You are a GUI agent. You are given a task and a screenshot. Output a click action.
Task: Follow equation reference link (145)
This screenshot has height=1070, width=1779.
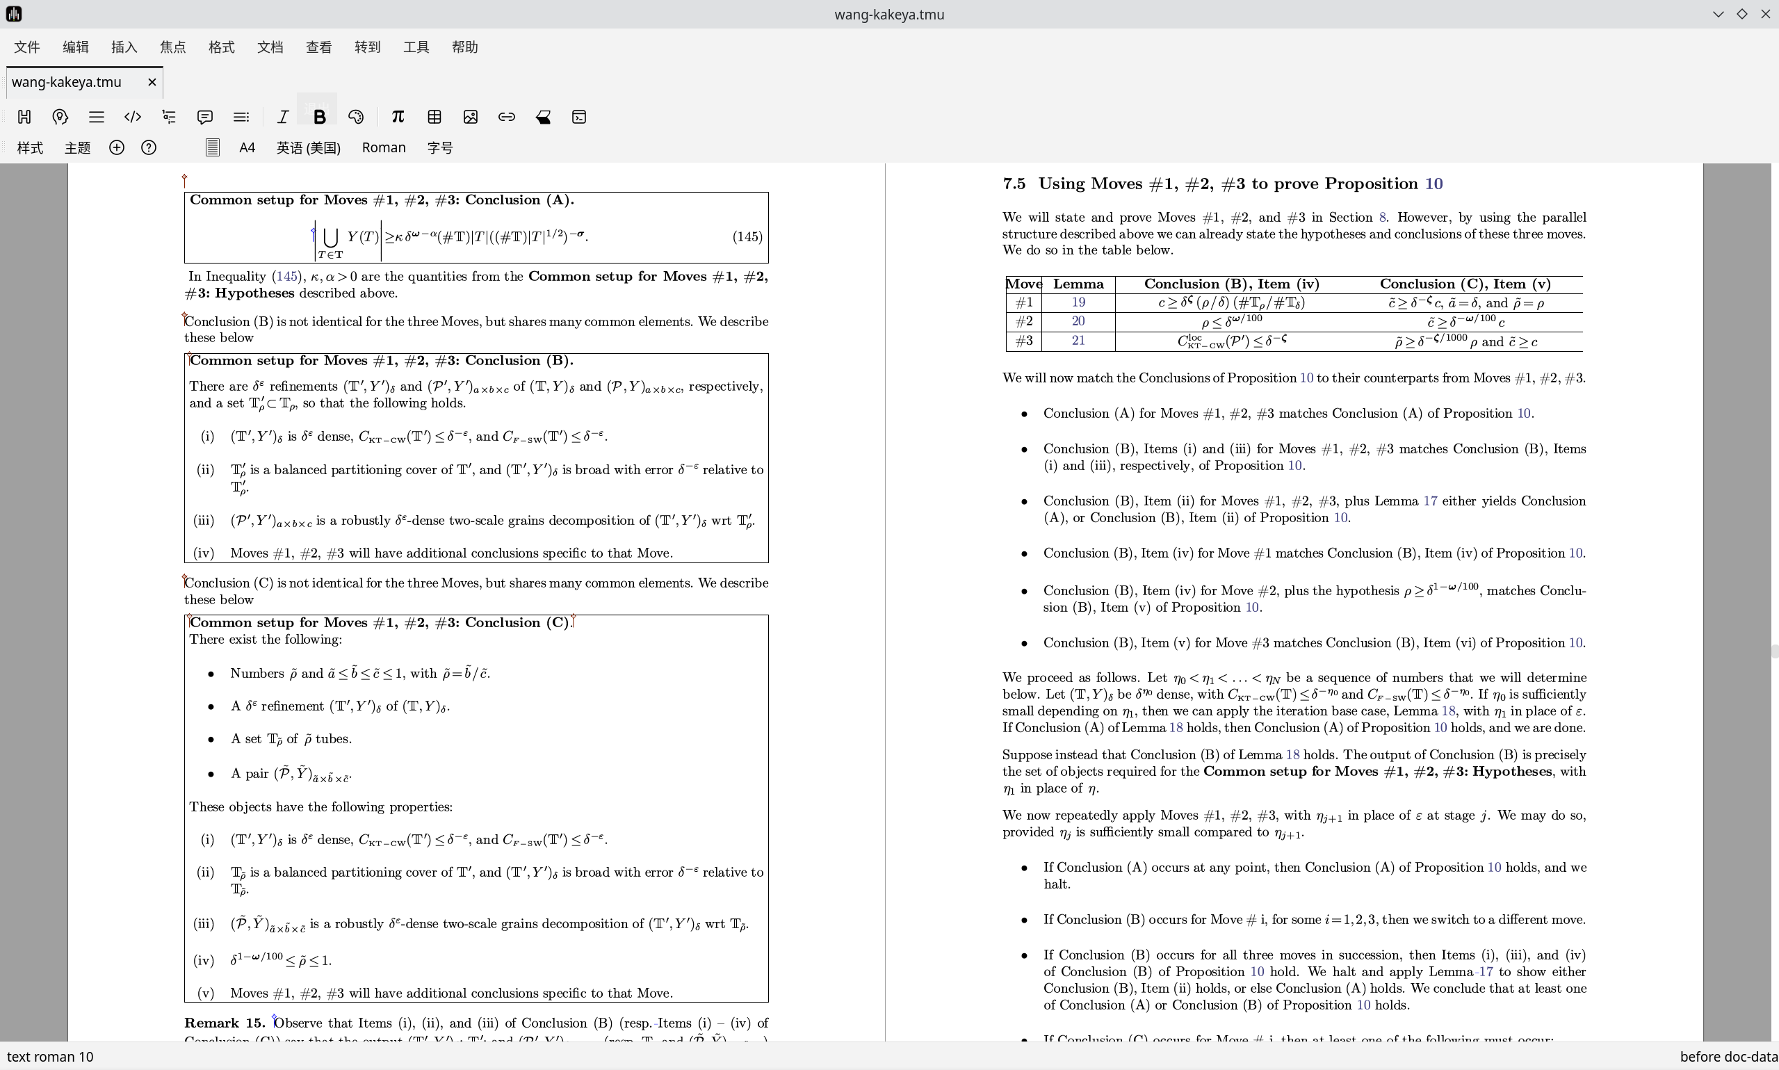(286, 277)
